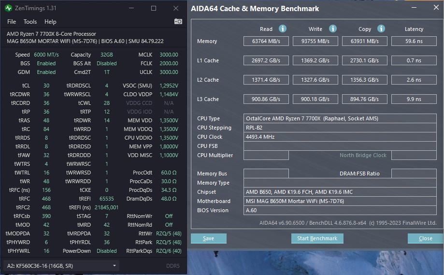Screen dimensions: 444x275
Task: Click CPU Clock field 4493.4 MHz
Action: click(x=340, y=137)
